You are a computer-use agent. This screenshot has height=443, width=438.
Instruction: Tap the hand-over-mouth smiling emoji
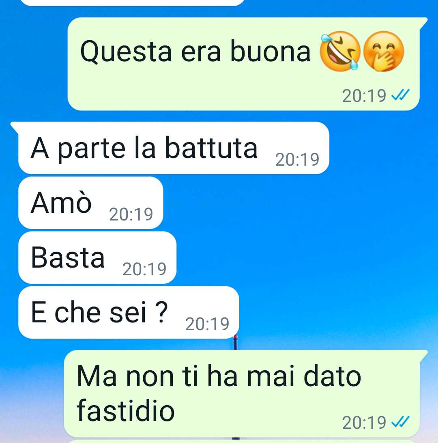click(x=384, y=51)
